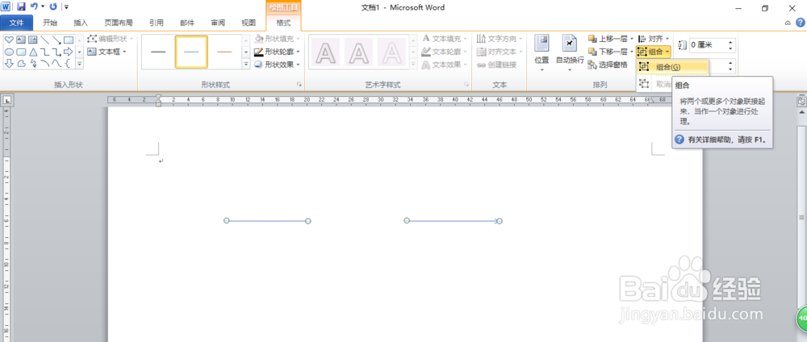The width and height of the screenshot is (807, 342).
Task: Select the right arrow line in document
Action: coord(453,221)
